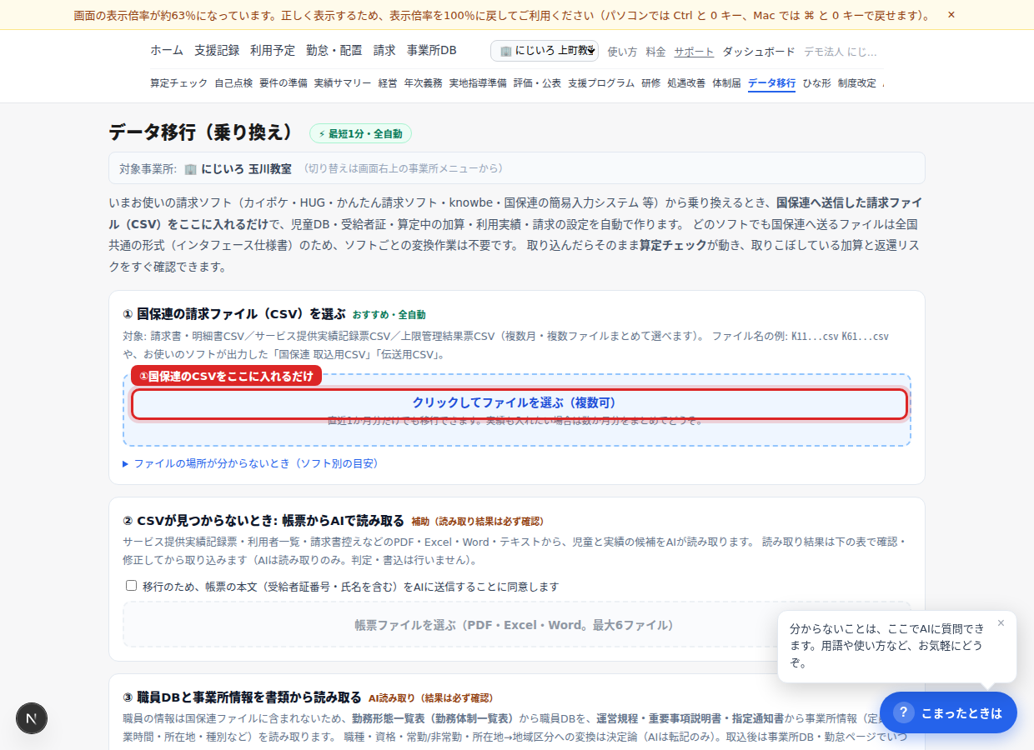Open the 料金 link
This screenshot has height=750, width=1034.
tap(656, 52)
